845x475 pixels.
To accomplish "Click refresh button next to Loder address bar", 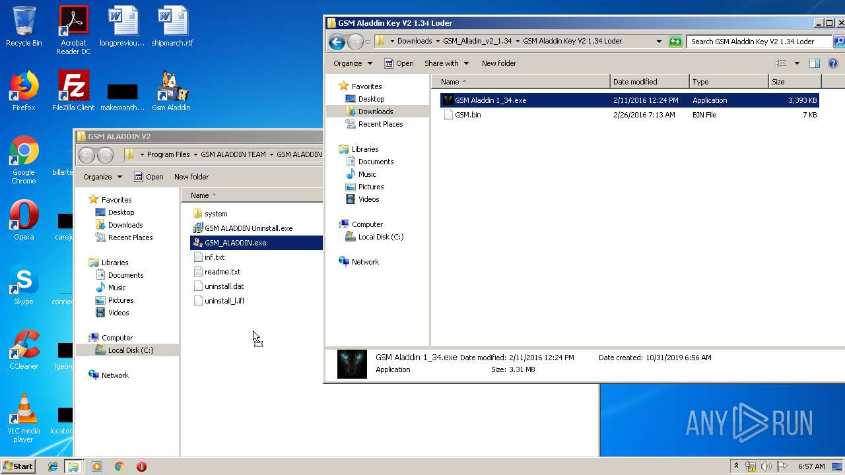I will (x=675, y=42).
